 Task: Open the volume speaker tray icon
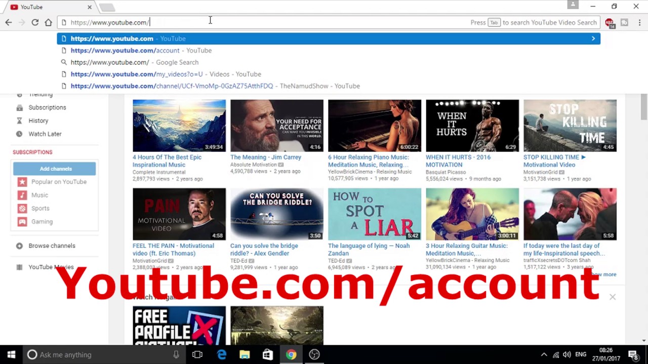click(x=567, y=354)
